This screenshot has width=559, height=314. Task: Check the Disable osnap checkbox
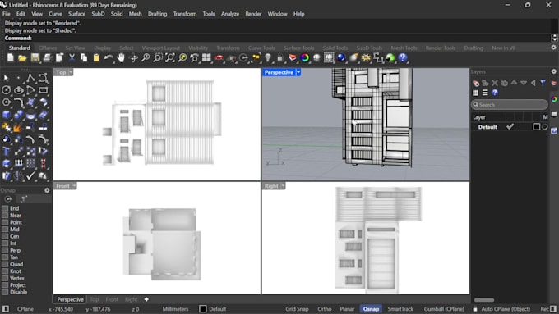coord(5,293)
